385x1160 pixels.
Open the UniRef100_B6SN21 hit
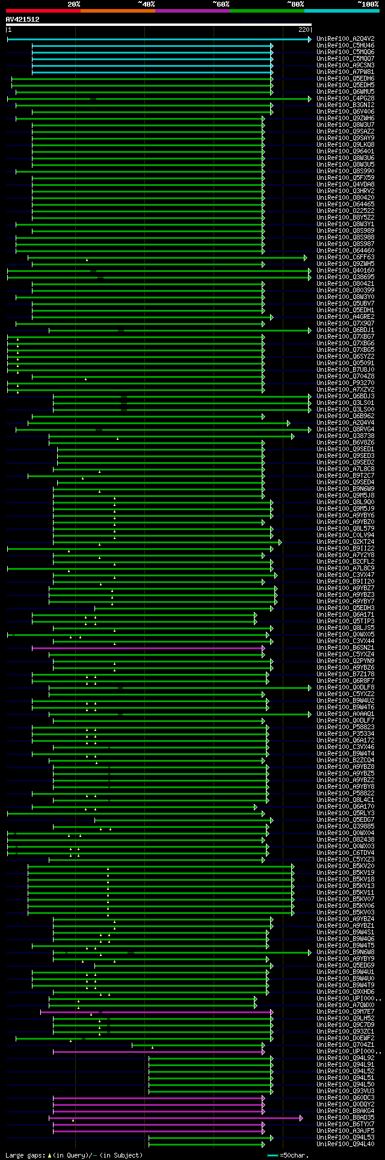[x=345, y=648]
